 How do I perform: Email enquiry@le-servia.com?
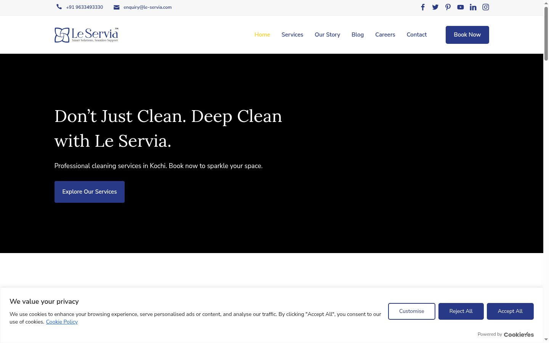click(148, 7)
